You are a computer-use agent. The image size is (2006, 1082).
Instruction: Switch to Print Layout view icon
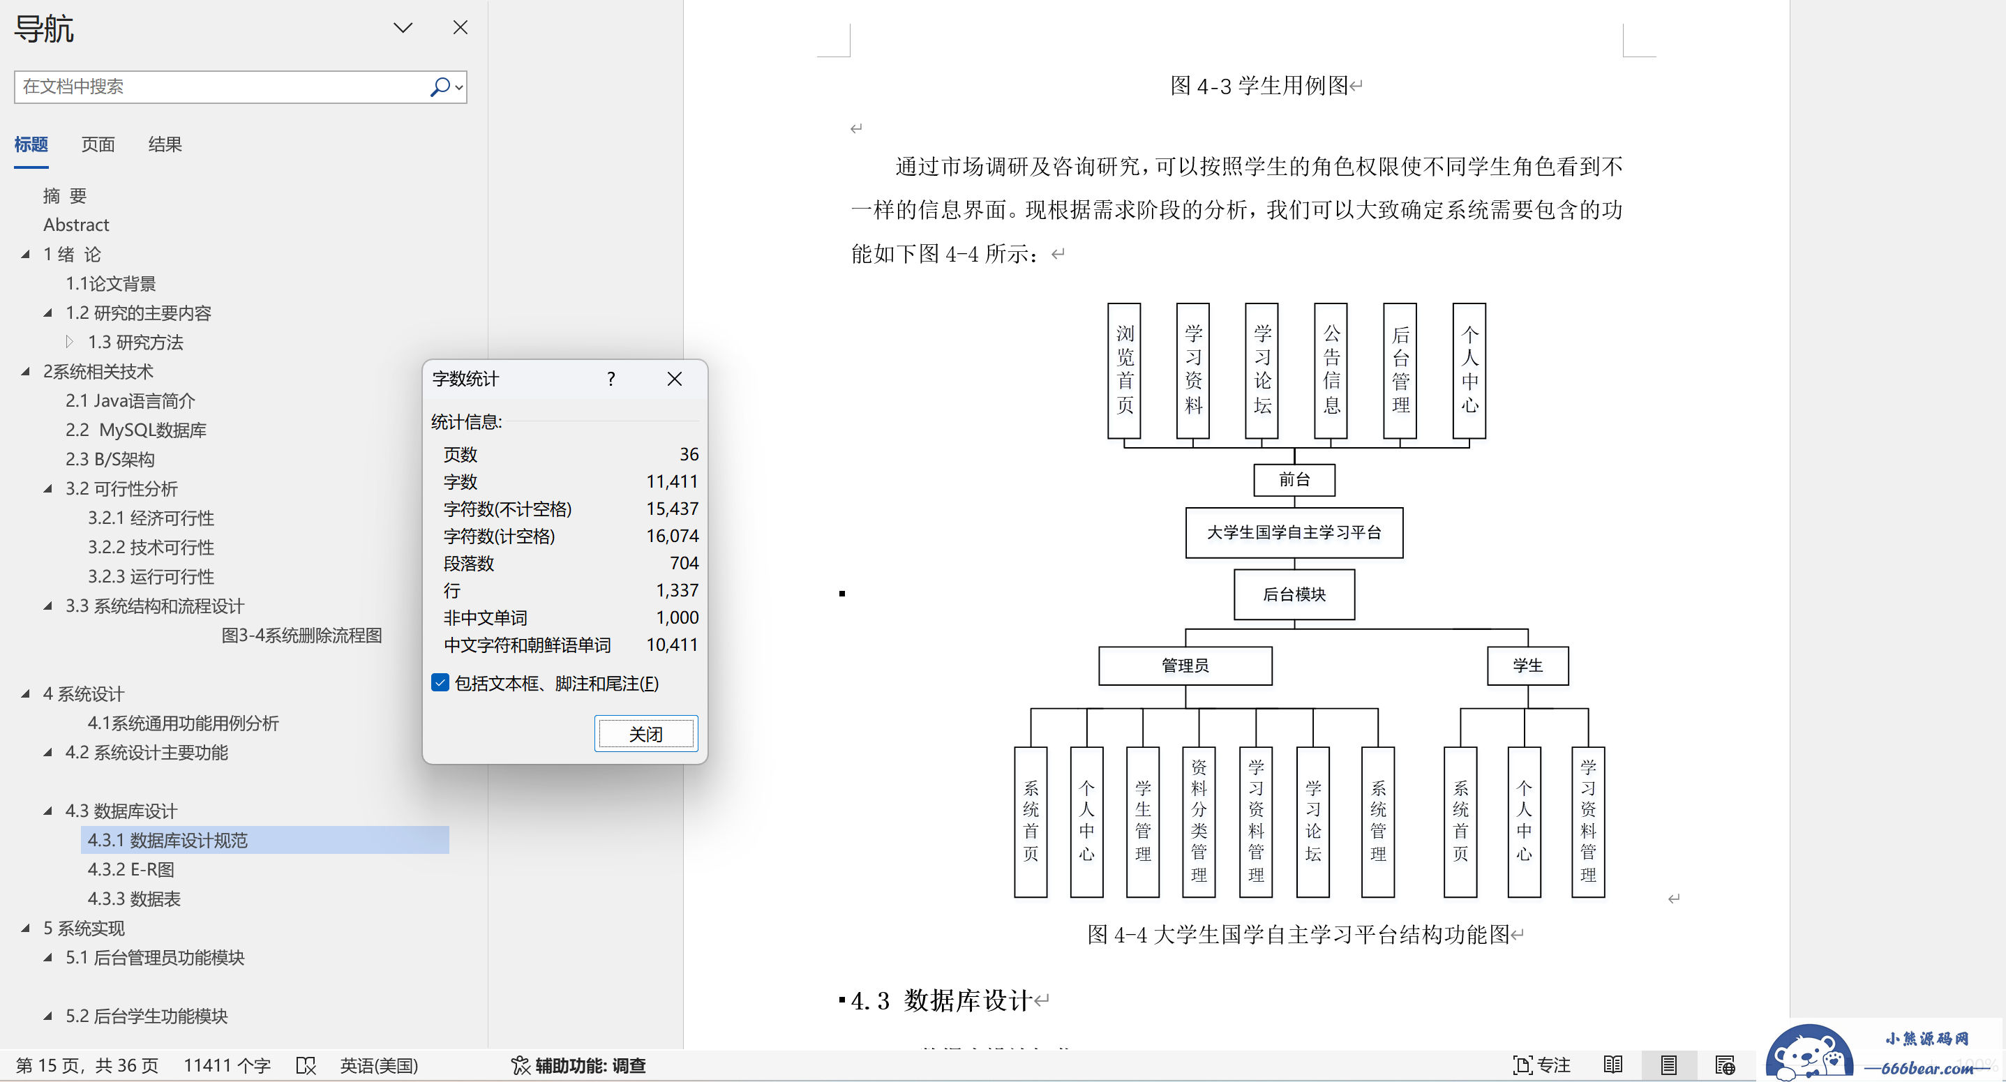(x=1668, y=1066)
